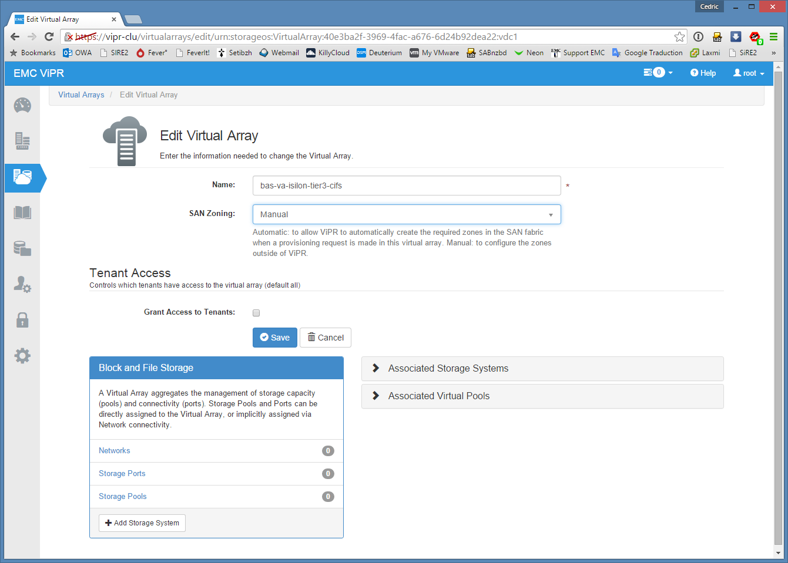Screen dimensions: 788x563
Task: Open the tenant user settings sidebar icon
Action: tap(22, 284)
